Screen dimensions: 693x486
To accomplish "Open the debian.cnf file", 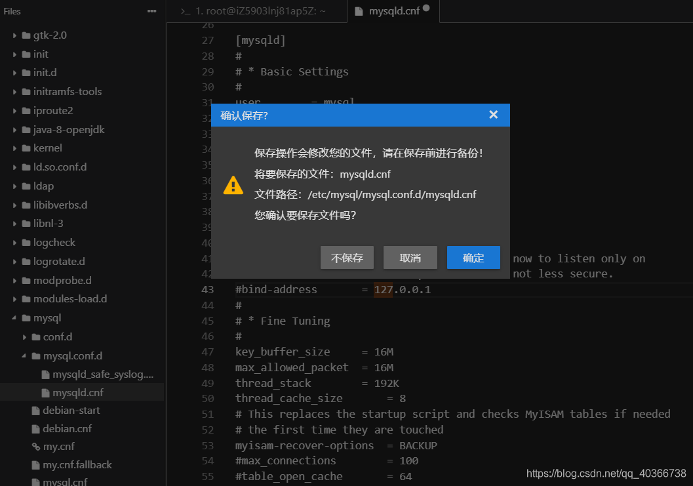I will point(67,428).
